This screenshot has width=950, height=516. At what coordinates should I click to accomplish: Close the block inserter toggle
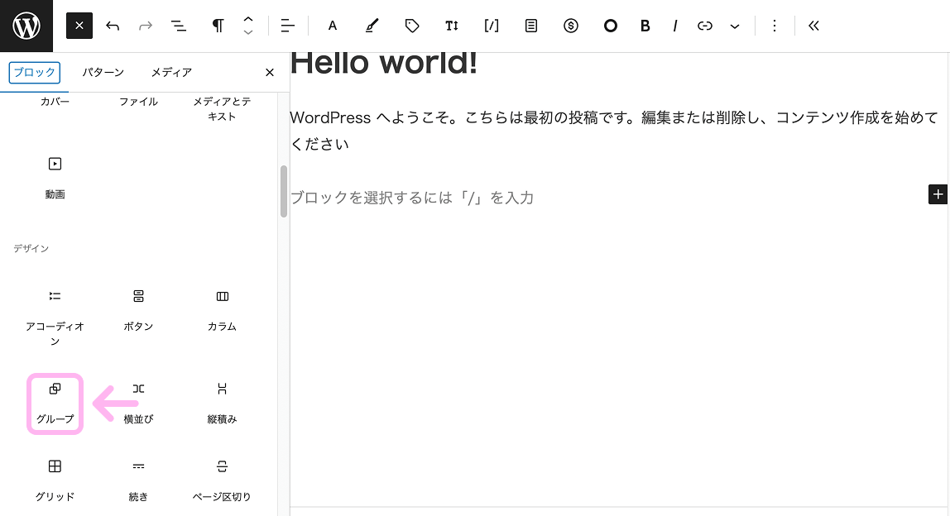(x=79, y=26)
